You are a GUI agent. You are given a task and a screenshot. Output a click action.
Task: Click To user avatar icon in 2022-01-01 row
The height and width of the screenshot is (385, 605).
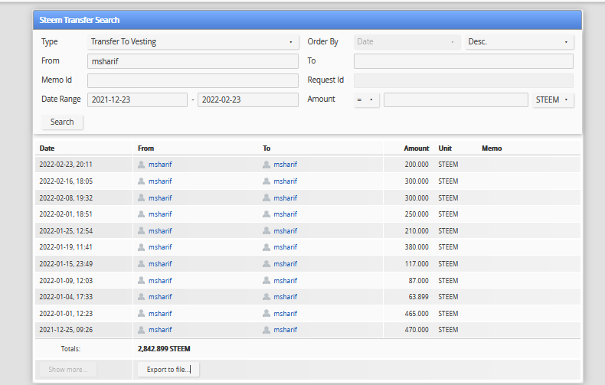point(267,313)
